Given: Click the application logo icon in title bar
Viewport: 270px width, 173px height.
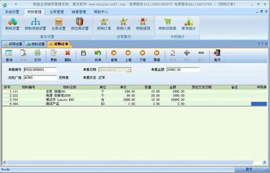Looking at the screenshot, I should [5, 5].
